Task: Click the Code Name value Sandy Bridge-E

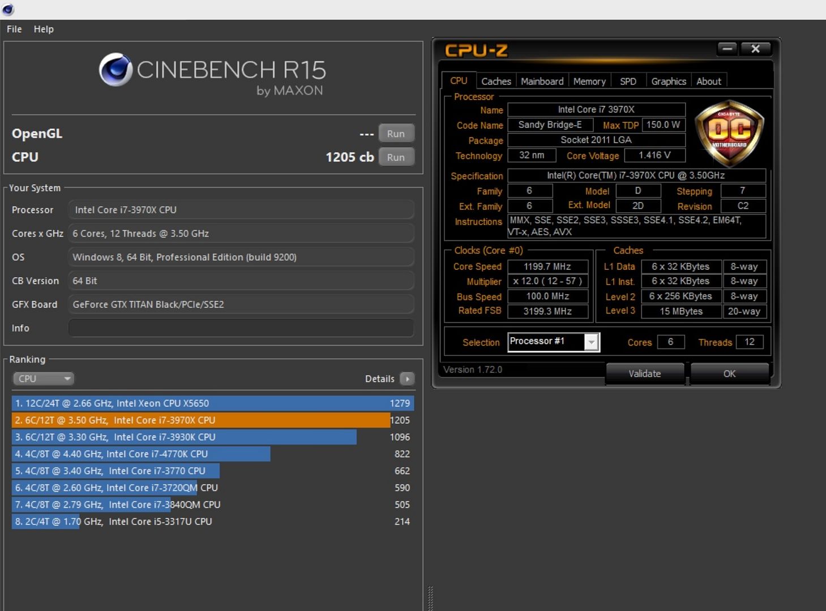Action: 550,124
